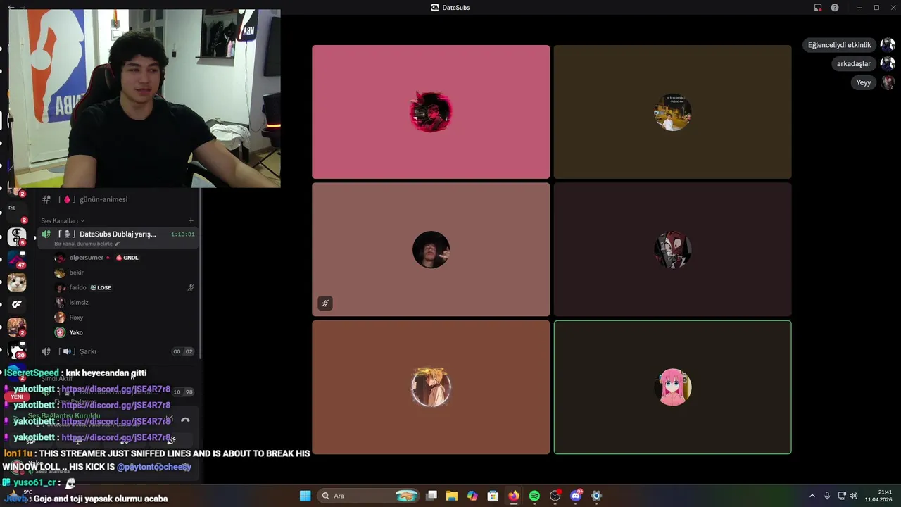
Task: Show hidden system tray icons
Action: (x=812, y=496)
